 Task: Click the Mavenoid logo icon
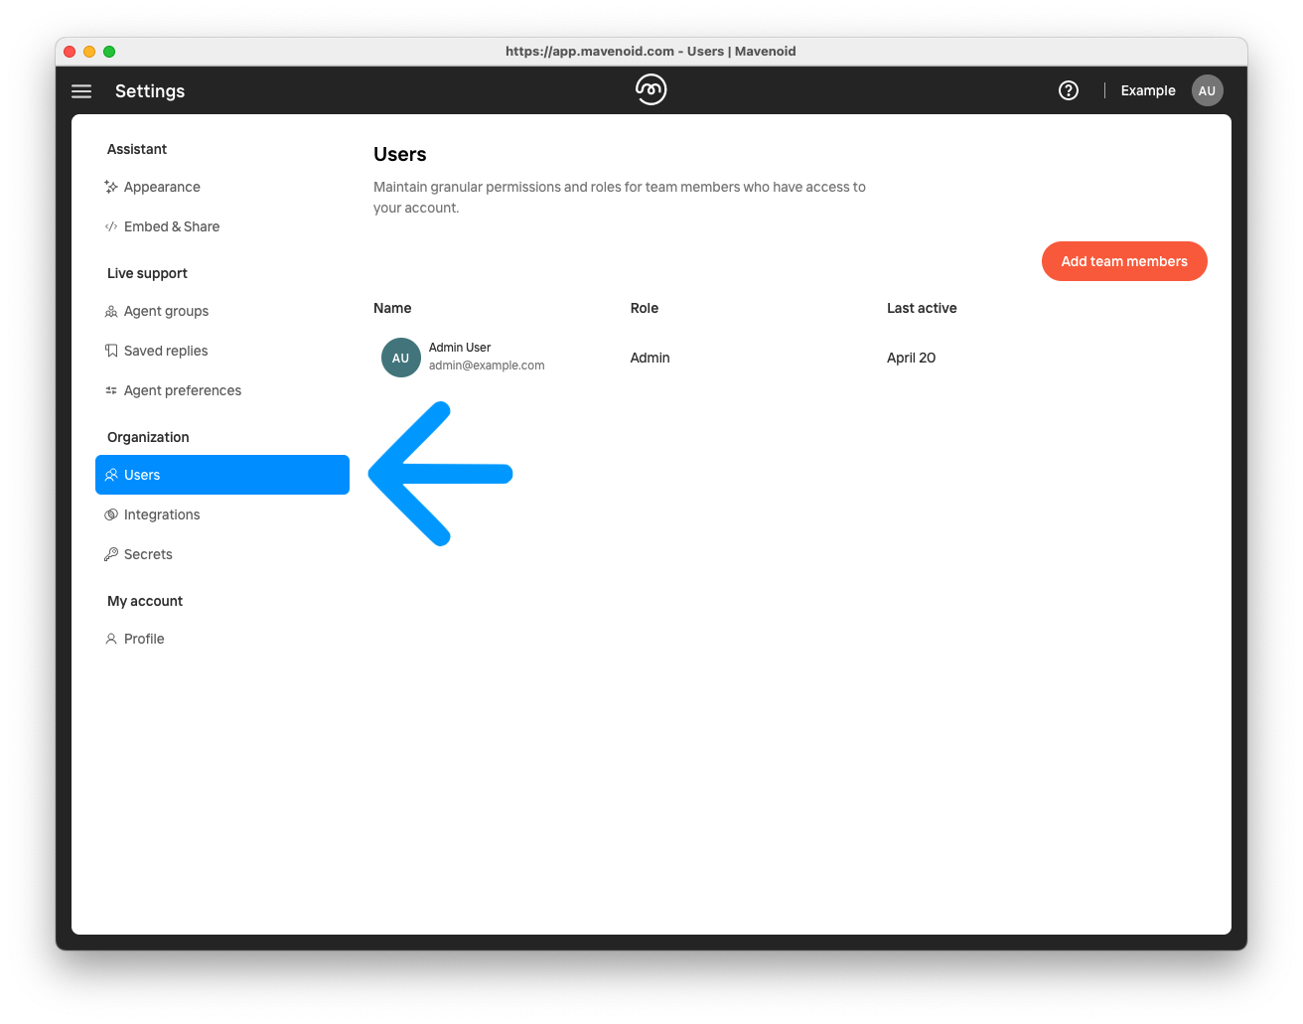pos(651,90)
